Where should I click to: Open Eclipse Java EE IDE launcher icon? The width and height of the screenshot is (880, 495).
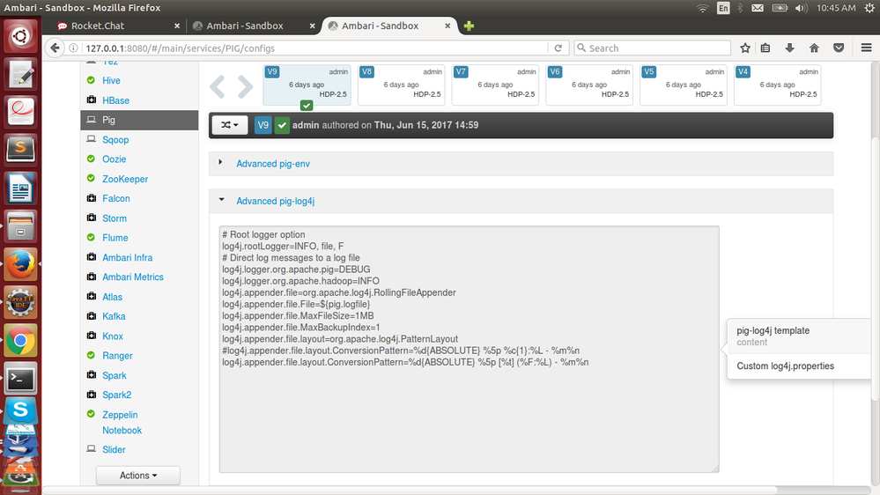(21, 302)
